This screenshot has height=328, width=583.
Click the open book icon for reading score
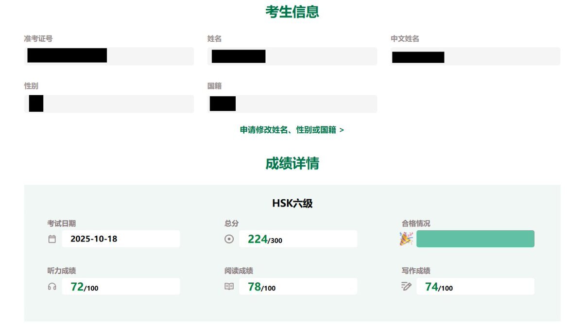coord(229,287)
